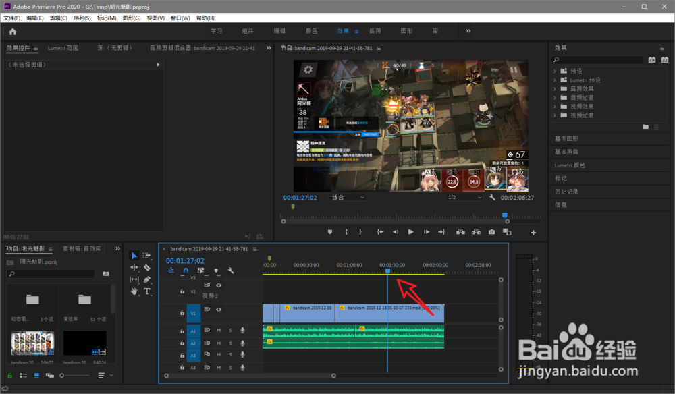Mute audio track A1
The image size is (675, 394).
coord(219,330)
